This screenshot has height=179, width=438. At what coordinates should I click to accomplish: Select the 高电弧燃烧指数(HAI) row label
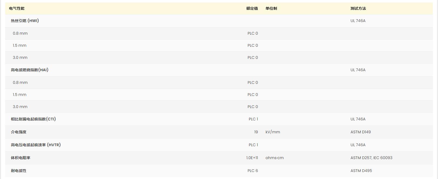click(29, 70)
